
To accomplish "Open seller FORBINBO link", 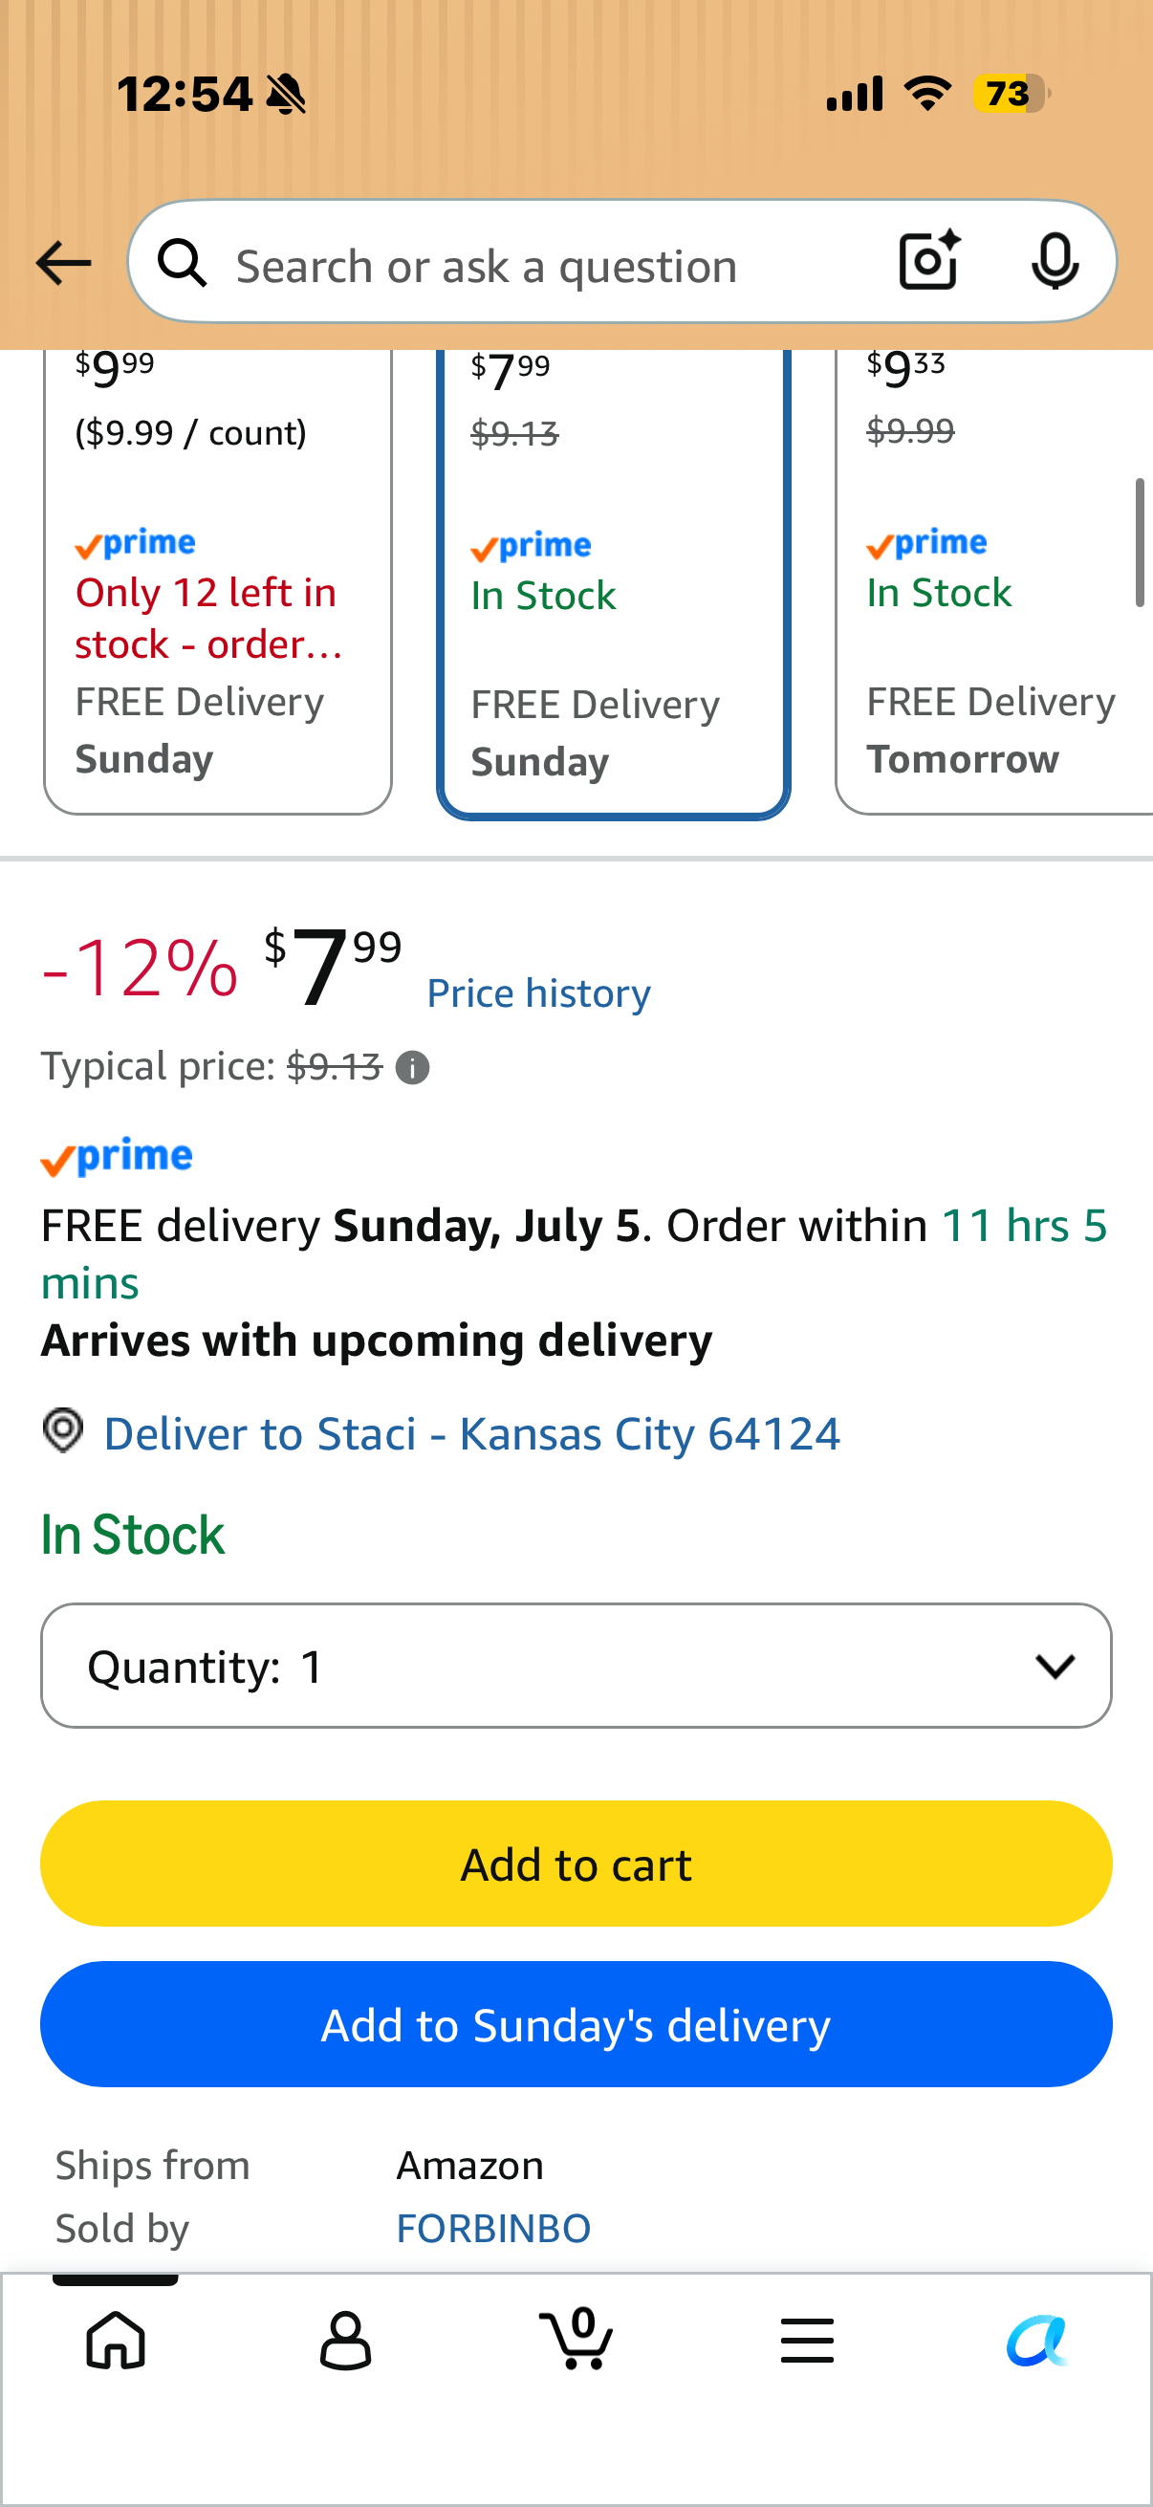I will tap(493, 2229).
